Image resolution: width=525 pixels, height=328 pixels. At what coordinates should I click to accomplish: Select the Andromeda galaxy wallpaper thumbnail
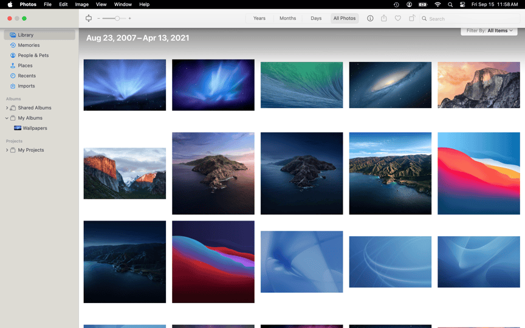(390, 85)
